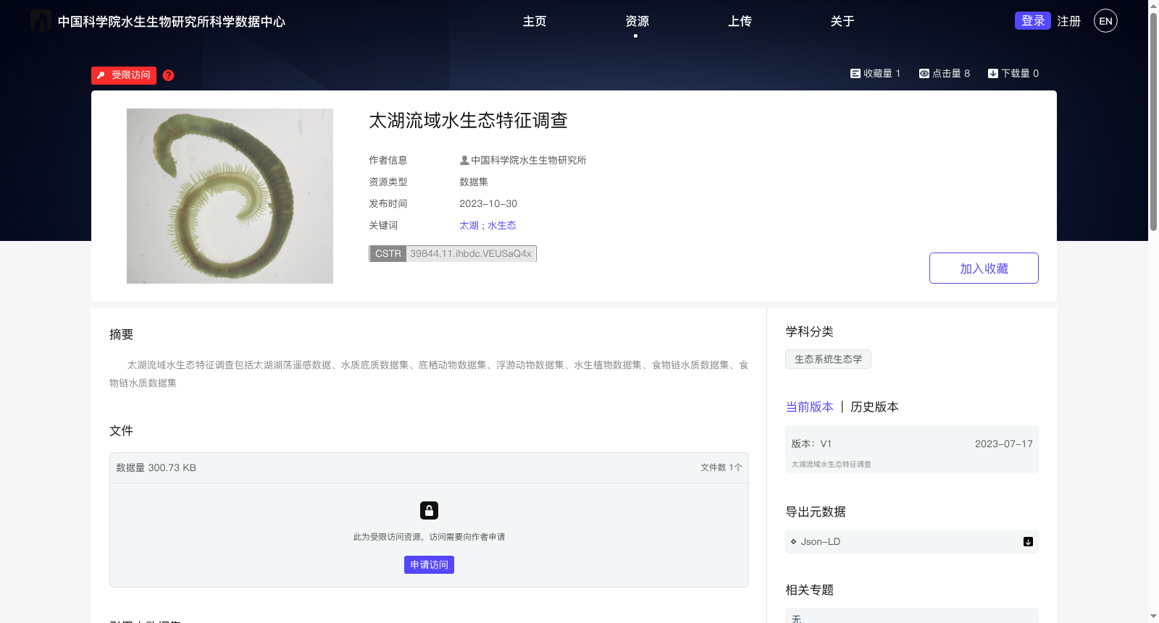Click the author person icon
The height and width of the screenshot is (623, 1159).
[x=464, y=161]
